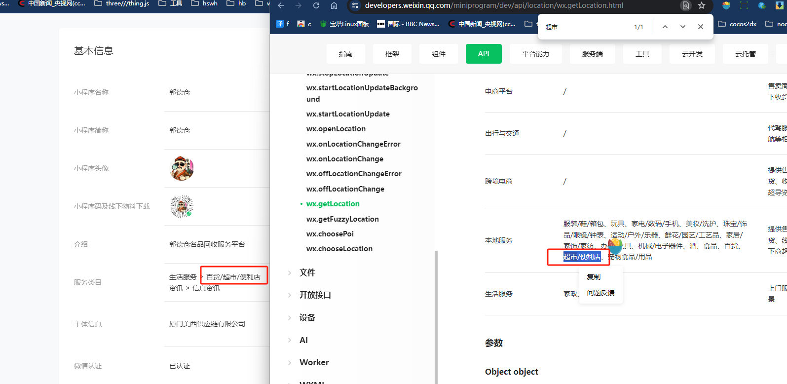Focus the developers.weixin.qq.com address bar

pyautogui.click(x=494, y=5)
